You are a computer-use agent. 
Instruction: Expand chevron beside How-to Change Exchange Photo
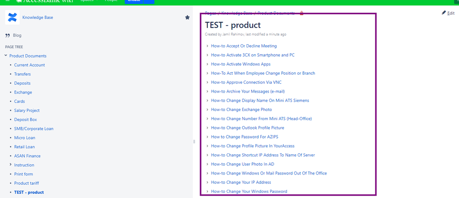point(207,110)
